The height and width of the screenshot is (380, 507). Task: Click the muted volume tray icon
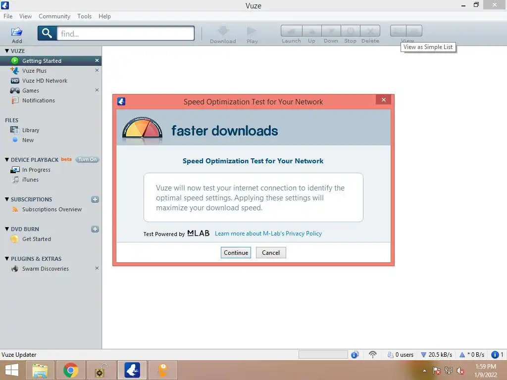coord(460,371)
